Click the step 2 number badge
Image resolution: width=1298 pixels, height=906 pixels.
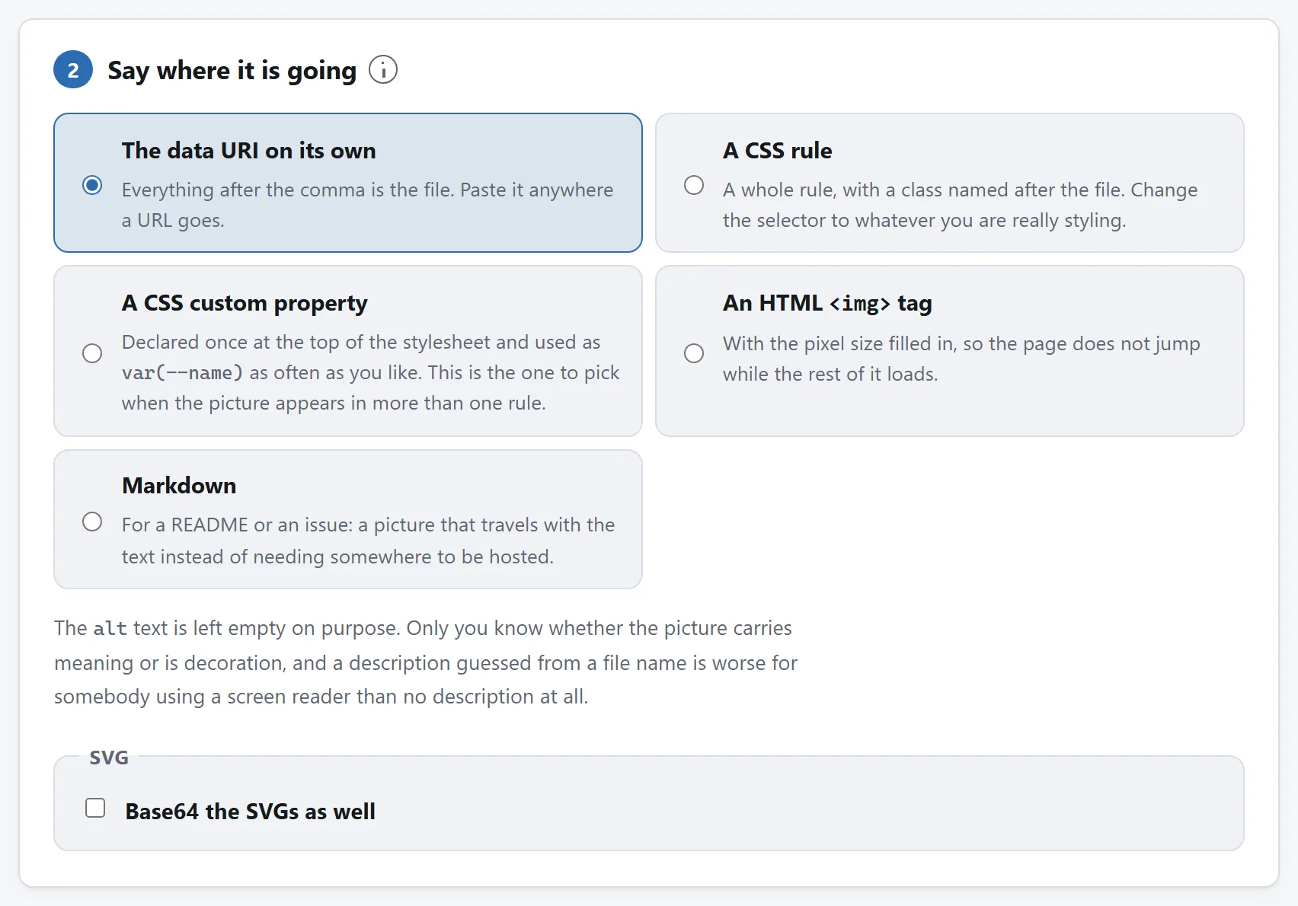(73, 70)
